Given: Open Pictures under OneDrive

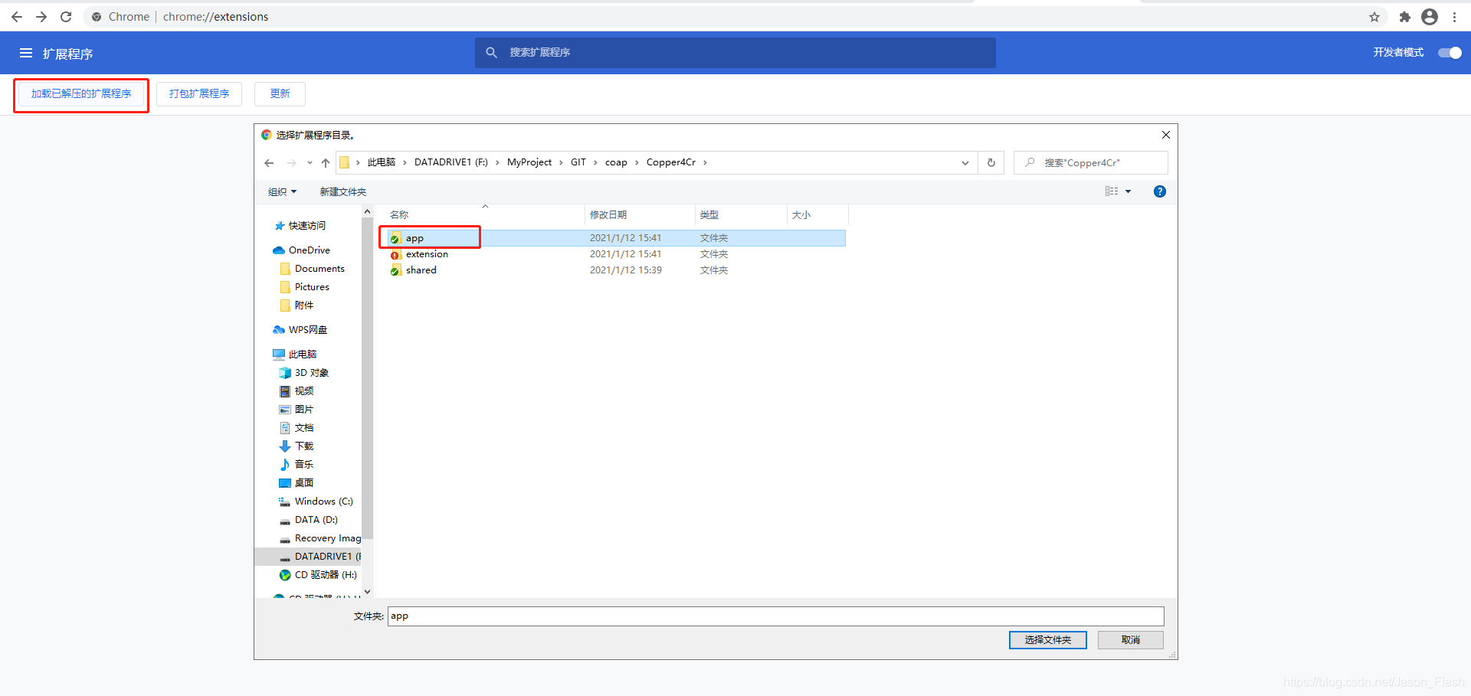Looking at the screenshot, I should pyautogui.click(x=312, y=287).
